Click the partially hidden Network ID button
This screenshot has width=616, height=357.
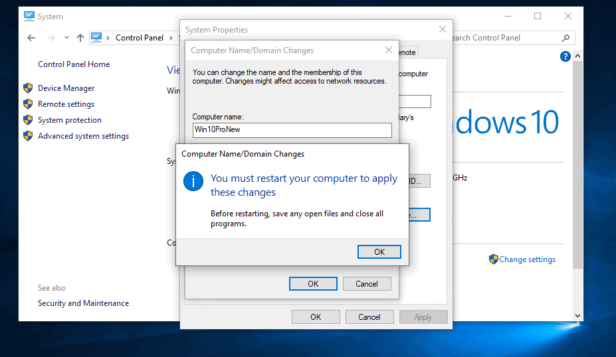pos(419,181)
